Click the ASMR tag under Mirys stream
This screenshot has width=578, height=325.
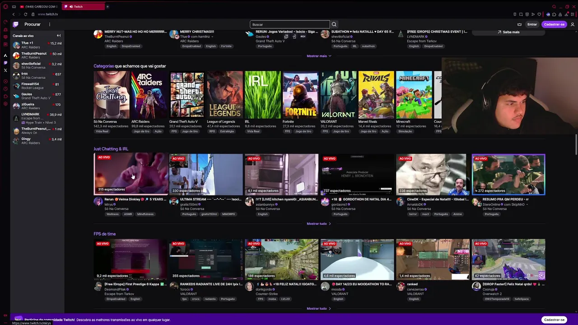click(128, 214)
